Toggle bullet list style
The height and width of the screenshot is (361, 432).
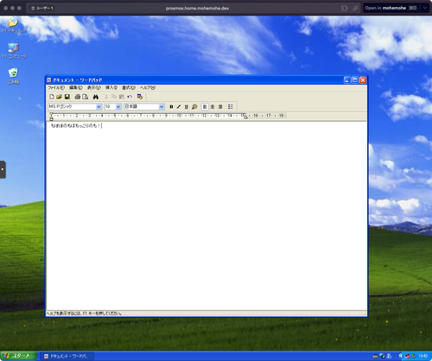pyautogui.click(x=231, y=107)
